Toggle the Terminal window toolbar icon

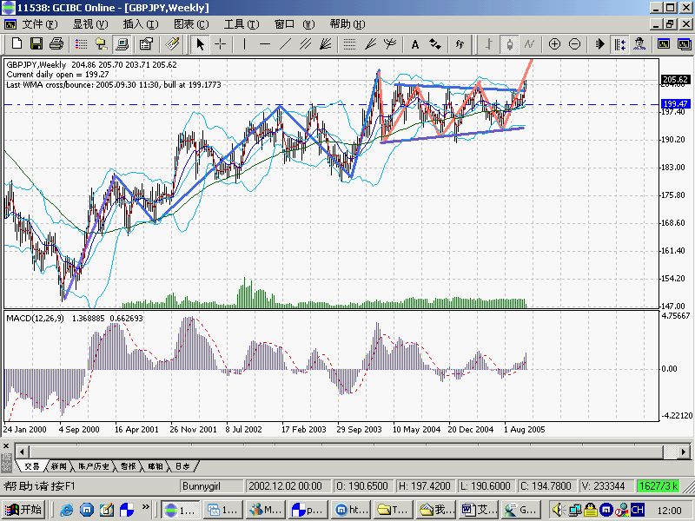(122, 44)
